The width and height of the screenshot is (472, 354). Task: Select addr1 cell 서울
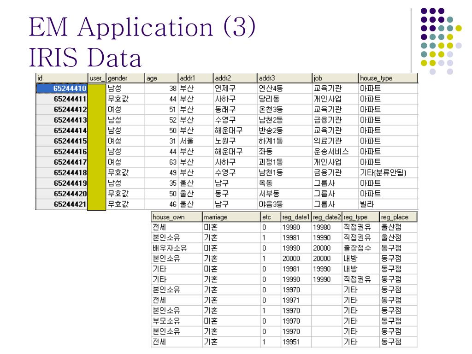[195, 141]
